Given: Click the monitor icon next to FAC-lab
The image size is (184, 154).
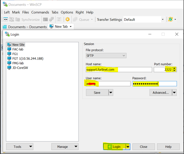Looking at the screenshot, I should [x=9, y=49].
